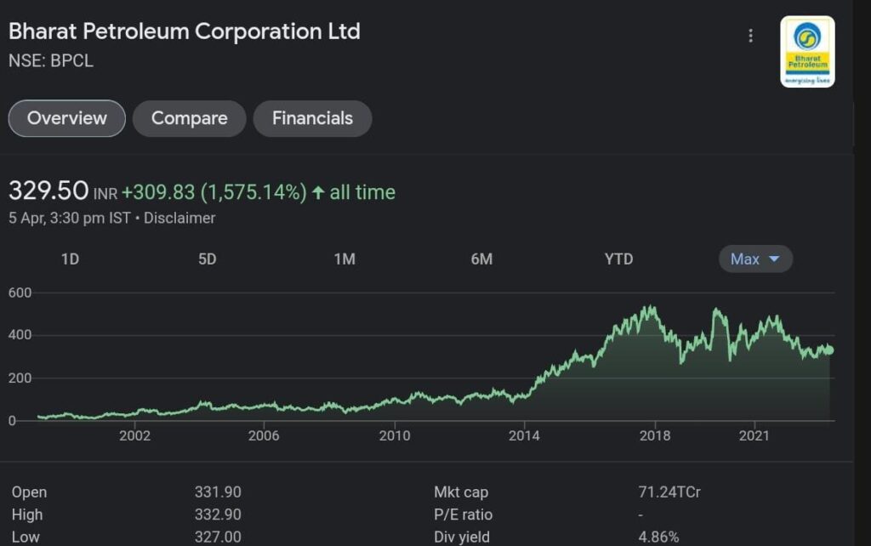Click the +309.83 (1,575.14%) change value
The width and height of the screenshot is (871, 546).
click(213, 192)
